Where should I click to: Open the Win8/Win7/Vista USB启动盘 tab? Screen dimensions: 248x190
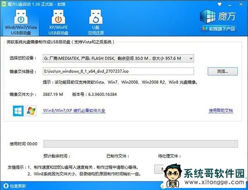(x=21, y=22)
